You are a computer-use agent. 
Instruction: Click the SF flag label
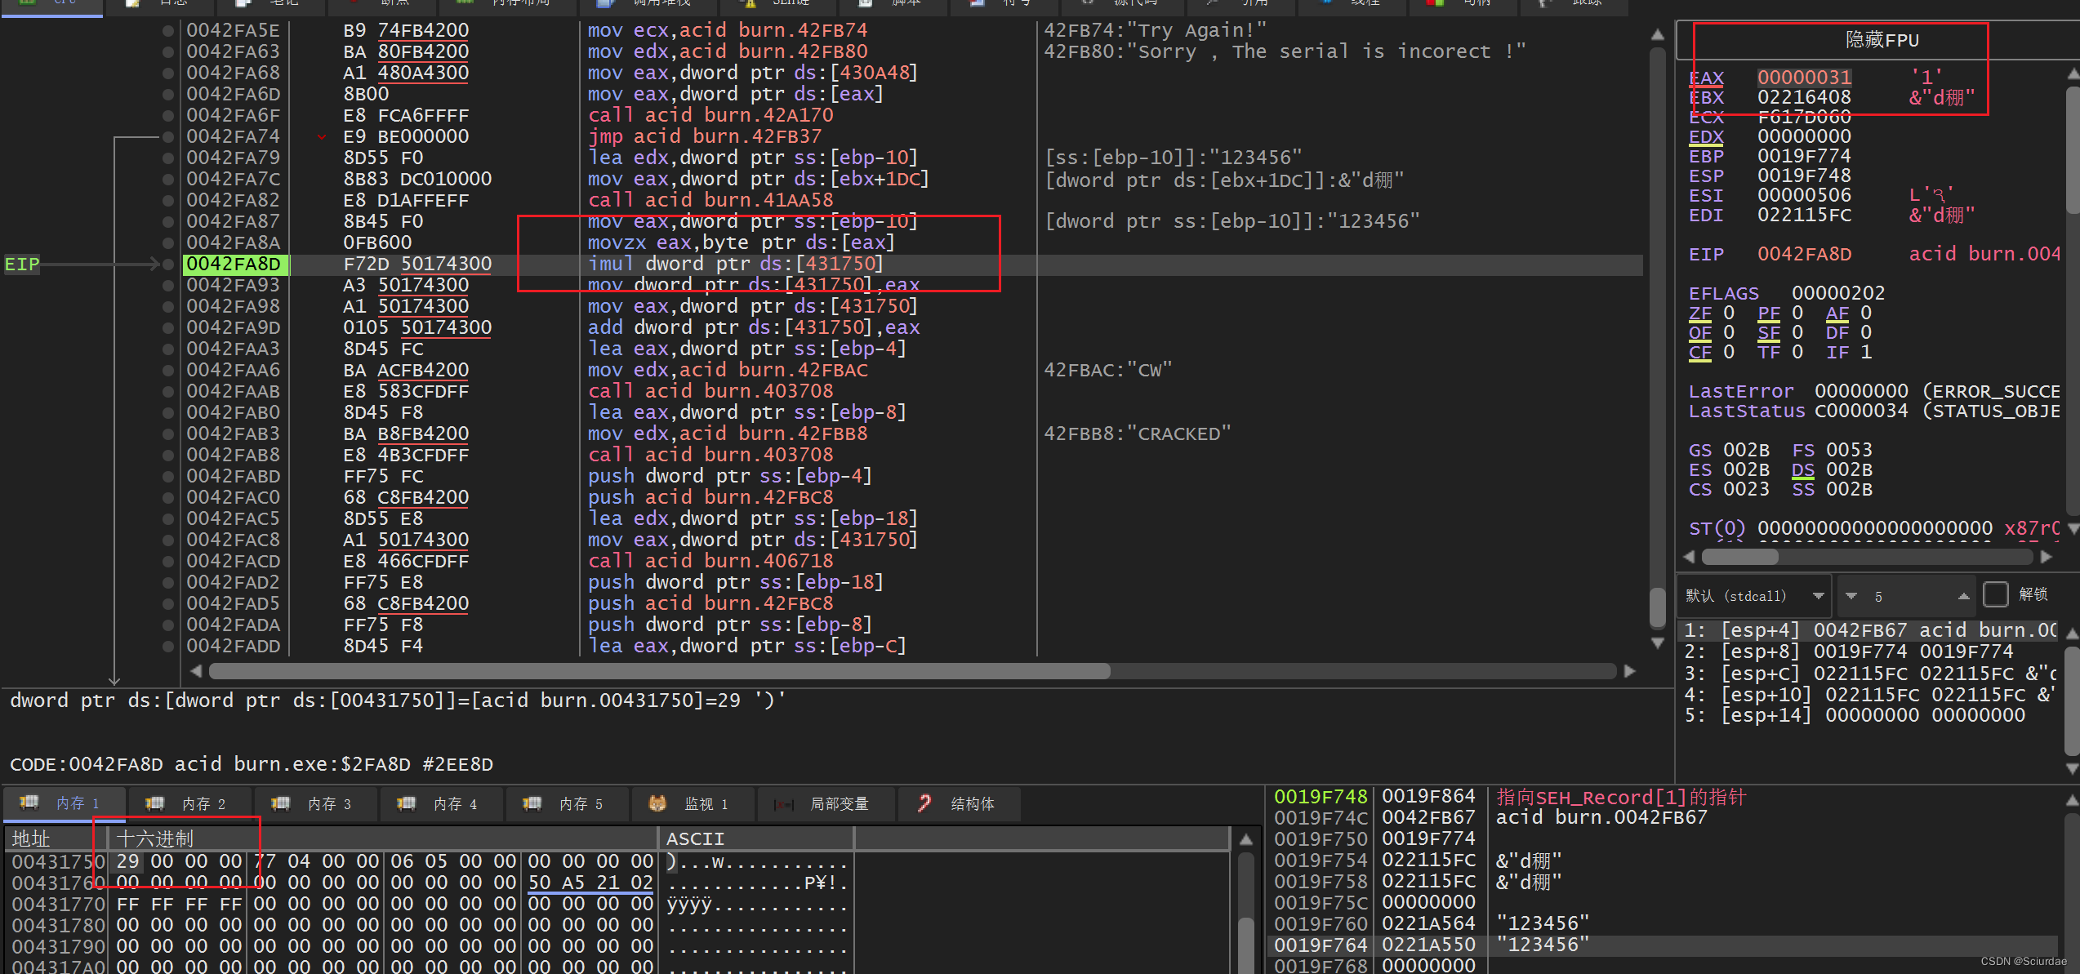point(1768,332)
